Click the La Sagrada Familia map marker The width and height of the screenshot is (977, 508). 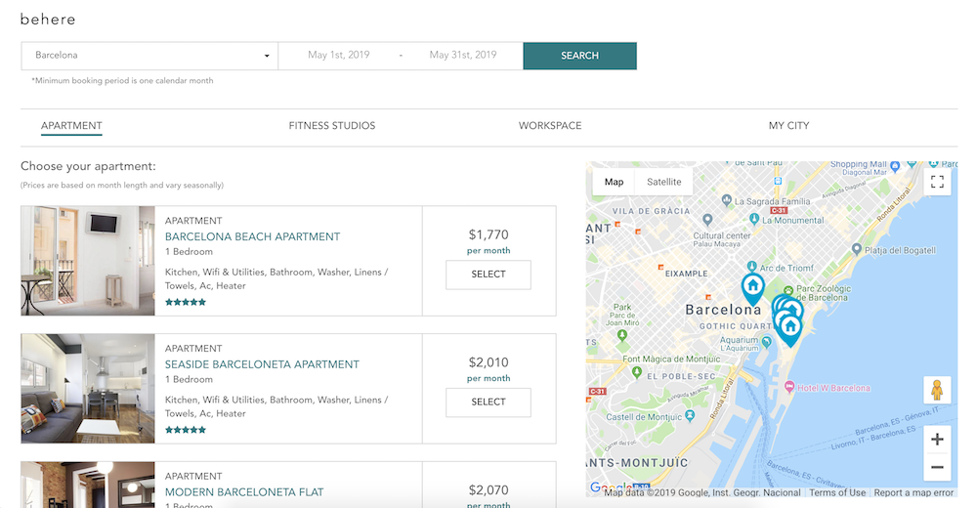[x=727, y=200]
